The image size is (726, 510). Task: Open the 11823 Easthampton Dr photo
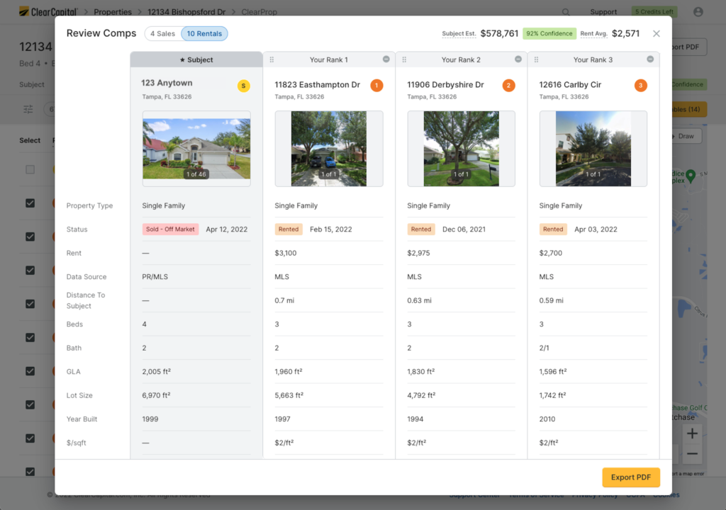(x=329, y=149)
